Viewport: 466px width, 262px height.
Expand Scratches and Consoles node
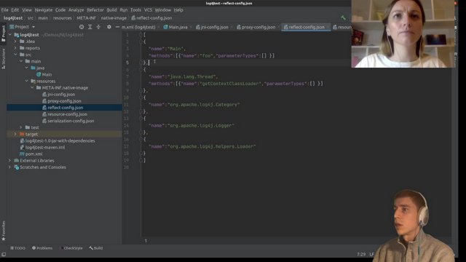pyautogui.click(x=10, y=167)
